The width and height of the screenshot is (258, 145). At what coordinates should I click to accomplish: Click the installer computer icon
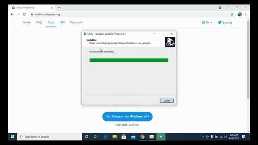[170, 42]
